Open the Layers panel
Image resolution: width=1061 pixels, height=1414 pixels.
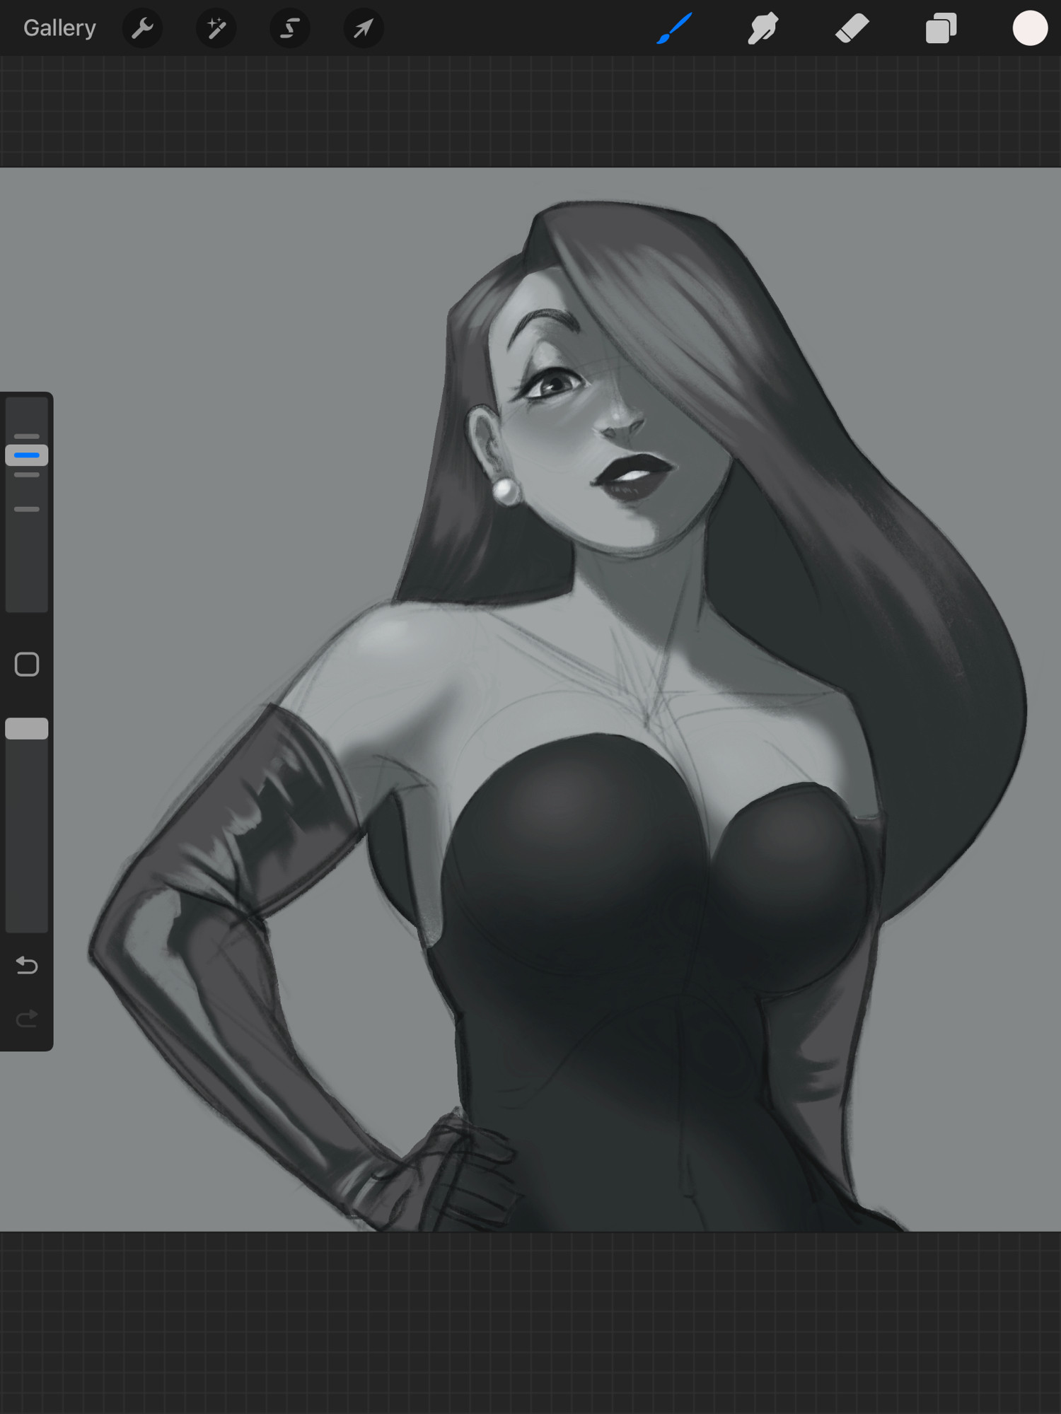pos(941,29)
